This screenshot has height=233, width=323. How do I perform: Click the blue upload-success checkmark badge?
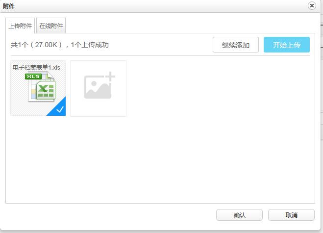click(x=59, y=110)
